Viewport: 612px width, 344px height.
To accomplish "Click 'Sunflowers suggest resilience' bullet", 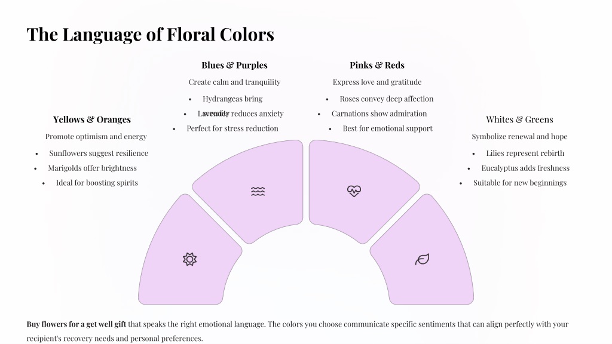I will tap(99, 153).
